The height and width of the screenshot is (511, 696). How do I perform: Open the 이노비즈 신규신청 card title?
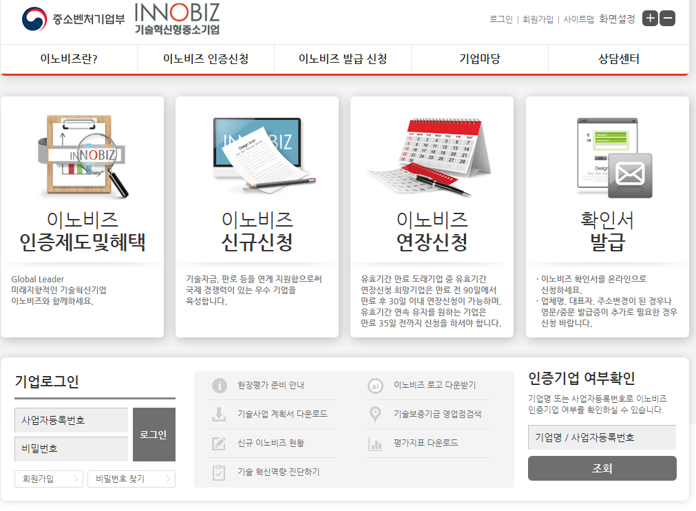(x=257, y=231)
